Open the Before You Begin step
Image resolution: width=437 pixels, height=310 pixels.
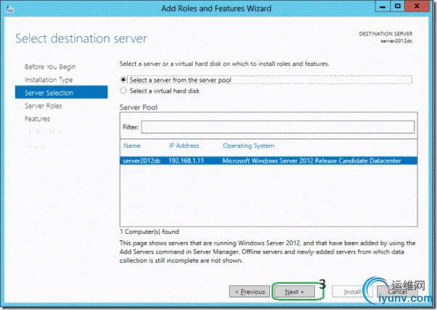[50, 67]
